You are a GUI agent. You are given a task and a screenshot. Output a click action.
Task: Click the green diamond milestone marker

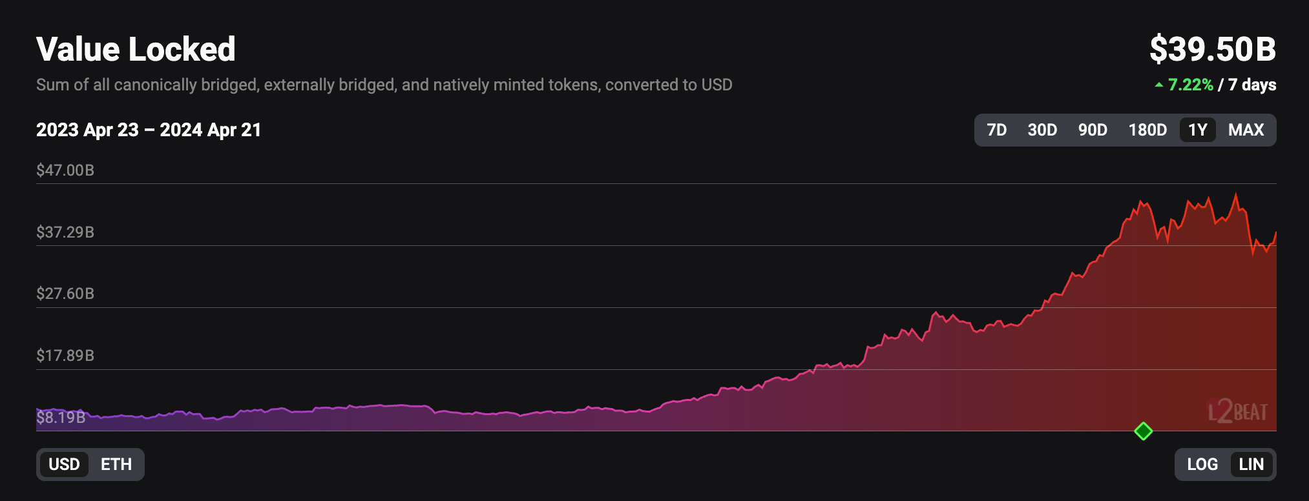[x=1144, y=431]
